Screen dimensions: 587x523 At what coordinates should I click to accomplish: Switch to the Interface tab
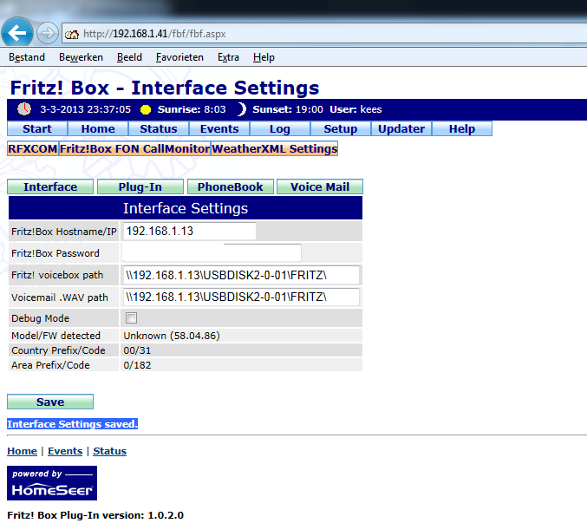click(50, 186)
